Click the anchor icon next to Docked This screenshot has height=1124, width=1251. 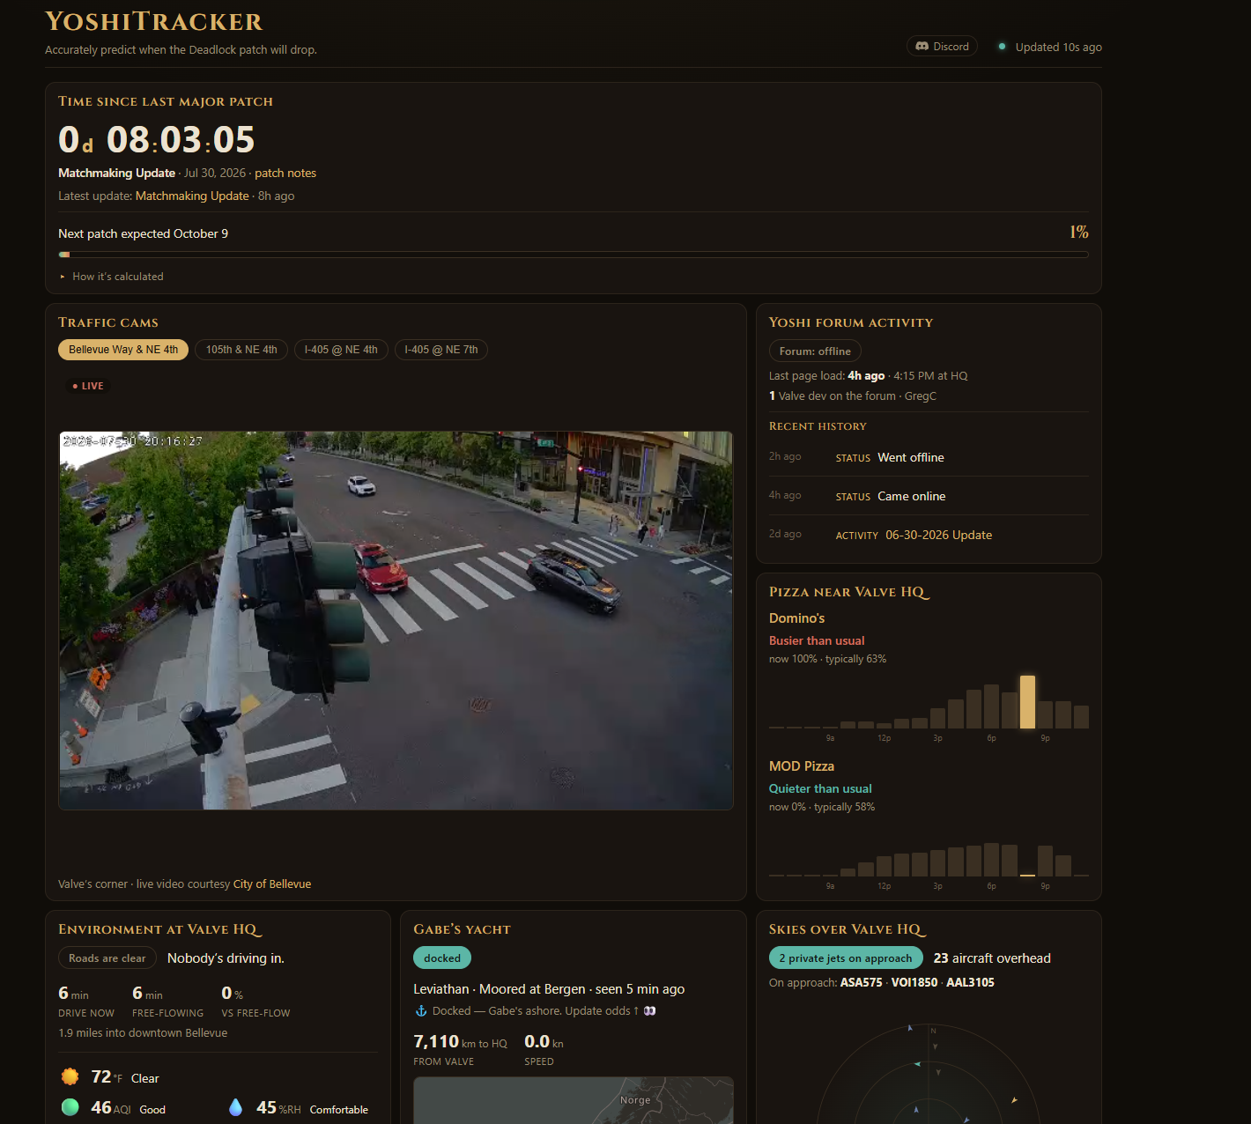[421, 1011]
